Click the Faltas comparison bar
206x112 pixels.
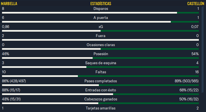[100, 76]
